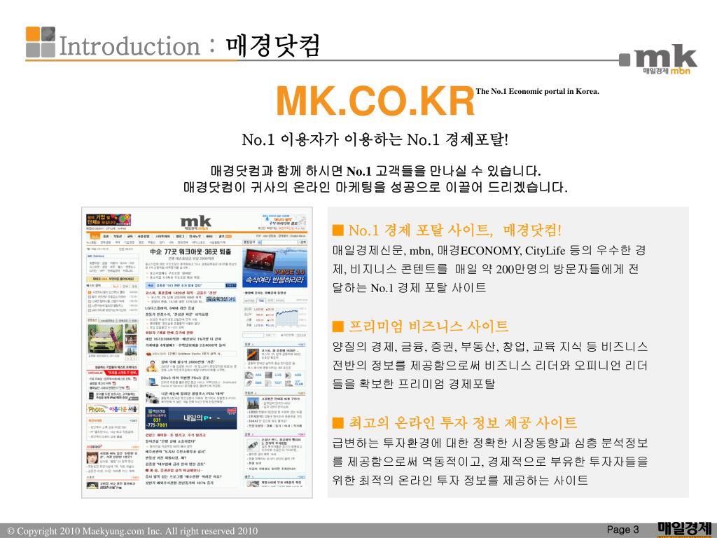
Task: Click the line starting '를 제공함으로써 역동적이고'
Action: pyautogui.click(x=490, y=462)
